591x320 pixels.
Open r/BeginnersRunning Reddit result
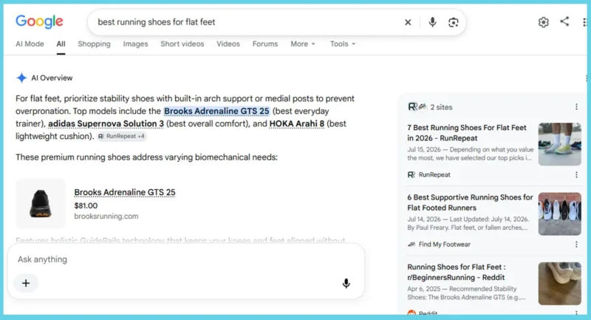pyautogui.click(x=456, y=272)
